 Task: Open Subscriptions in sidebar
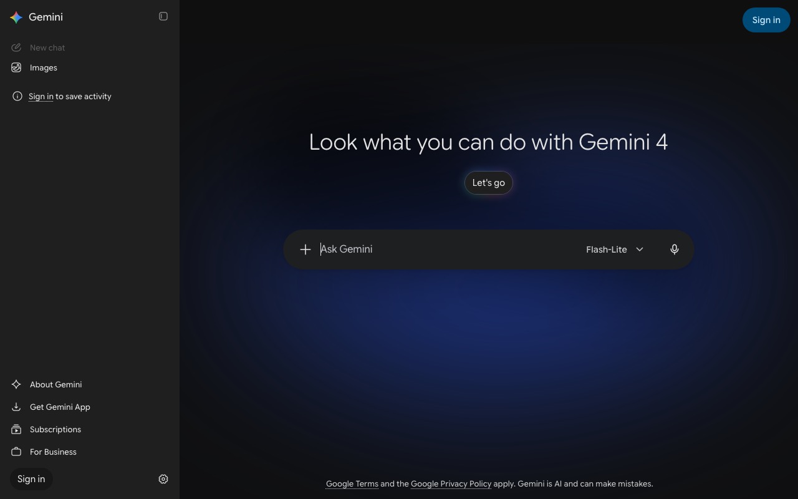[90, 429]
